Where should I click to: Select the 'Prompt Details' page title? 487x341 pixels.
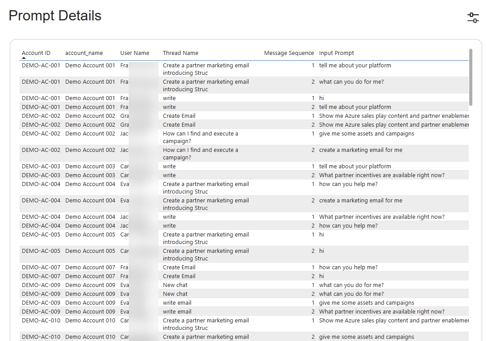(x=55, y=15)
